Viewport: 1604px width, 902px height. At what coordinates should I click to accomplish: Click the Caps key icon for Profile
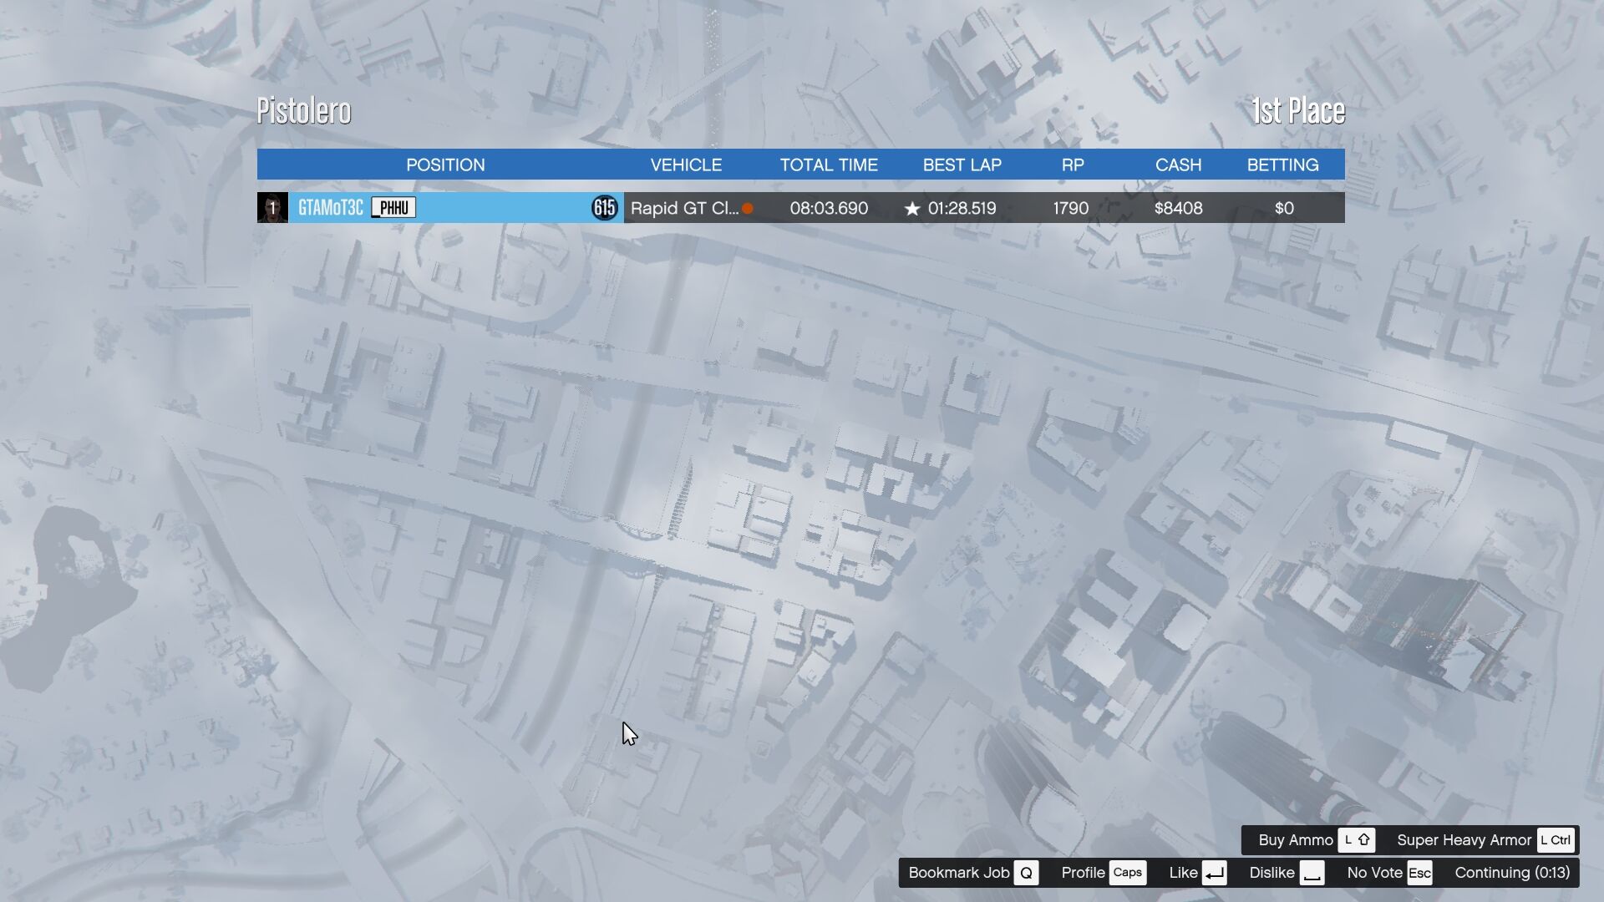coord(1128,873)
